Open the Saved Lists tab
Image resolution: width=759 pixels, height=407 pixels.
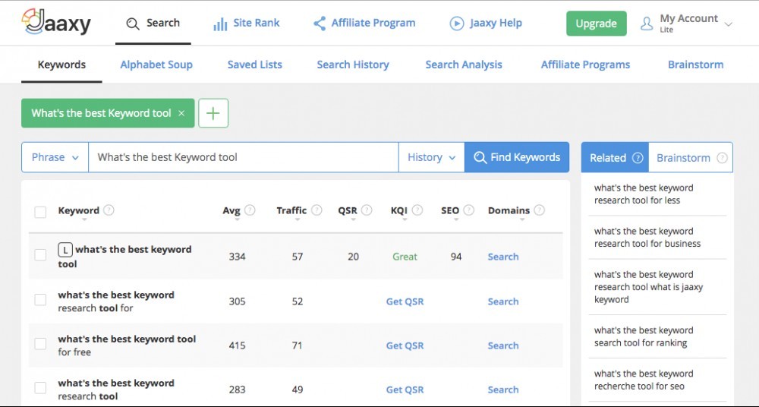tap(254, 65)
